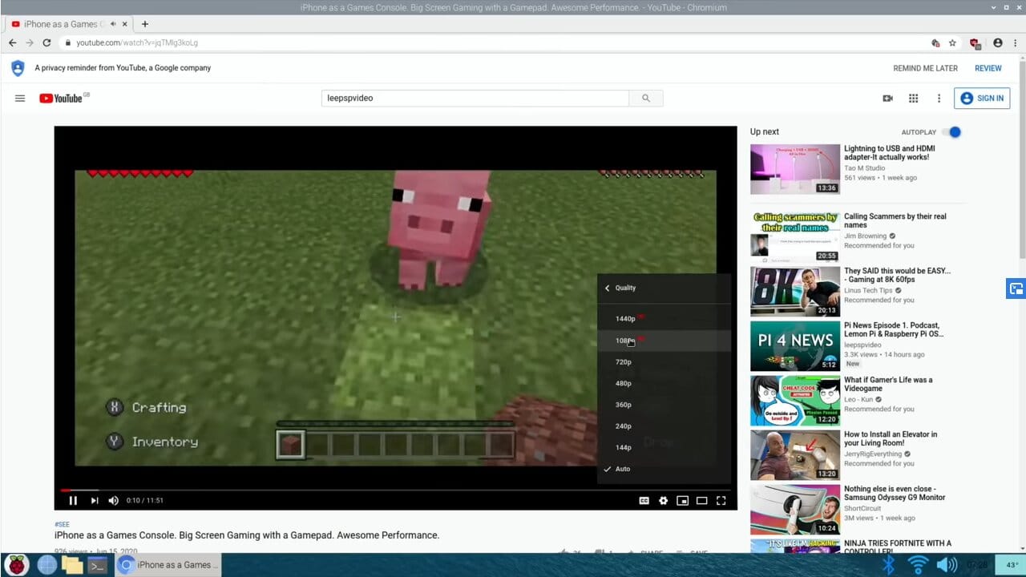Select 720p from the quality menu
The width and height of the screenshot is (1026, 577).
click(x=625, y=361)
